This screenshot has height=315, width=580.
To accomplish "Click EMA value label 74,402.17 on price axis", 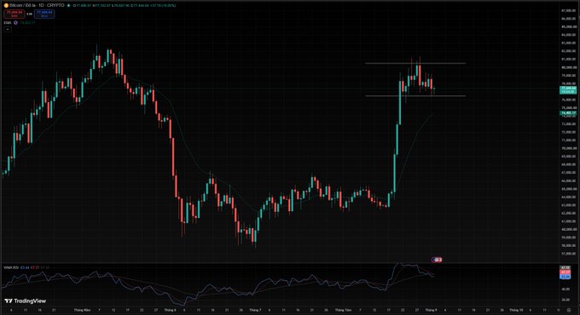I will click(568, 113).
